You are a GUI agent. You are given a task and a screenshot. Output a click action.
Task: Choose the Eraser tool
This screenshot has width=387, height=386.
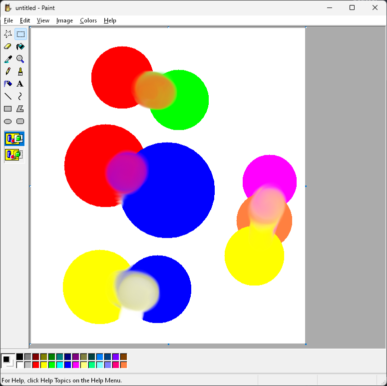pos(8,46)
